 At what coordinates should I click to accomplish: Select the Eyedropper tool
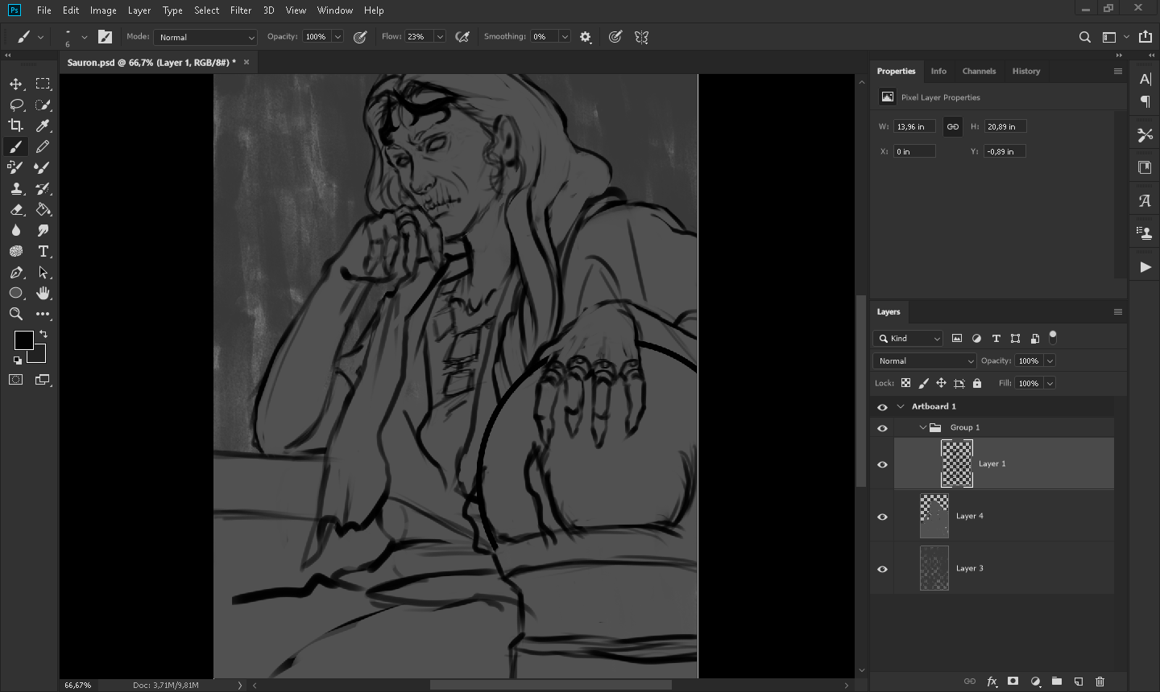point(43,126)
